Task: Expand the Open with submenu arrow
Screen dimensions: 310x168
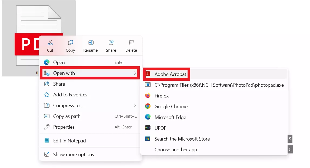Action: coord(135,73)
